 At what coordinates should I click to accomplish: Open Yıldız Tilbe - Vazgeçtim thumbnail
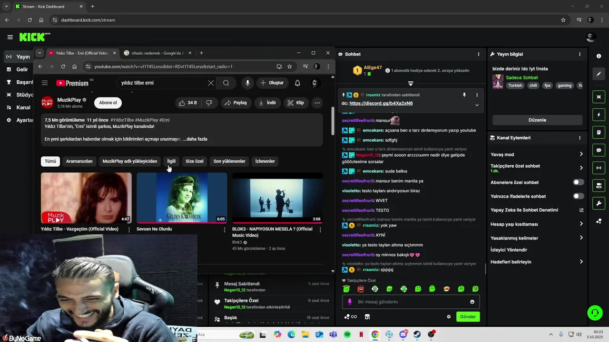click(x=86, y=198)
